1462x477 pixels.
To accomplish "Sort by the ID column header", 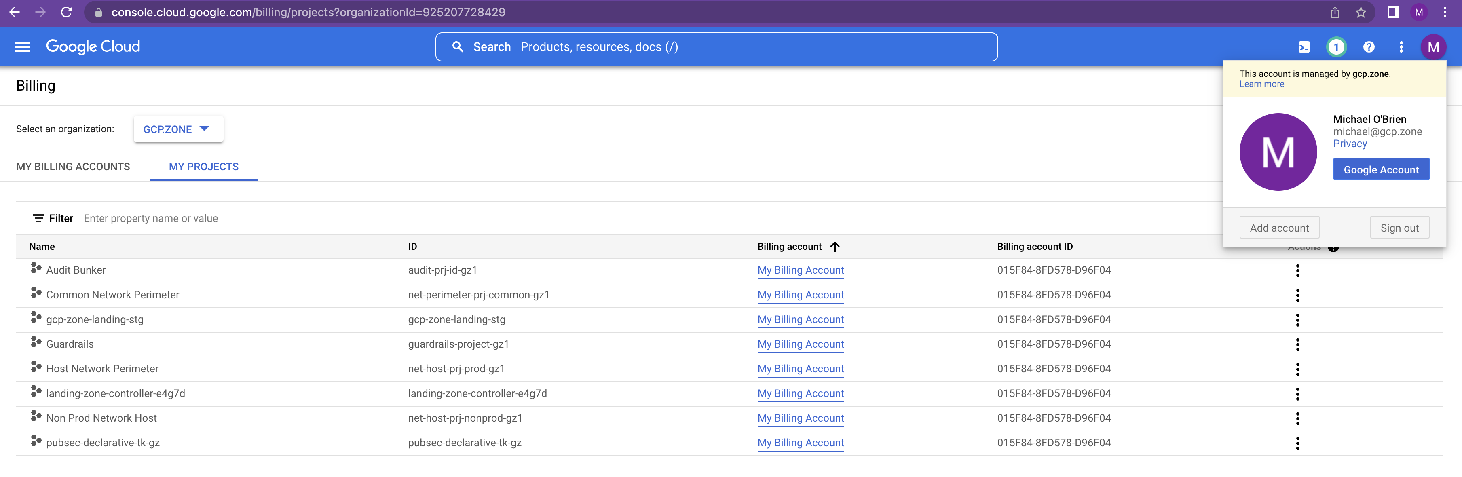I will tap(412, 247).
